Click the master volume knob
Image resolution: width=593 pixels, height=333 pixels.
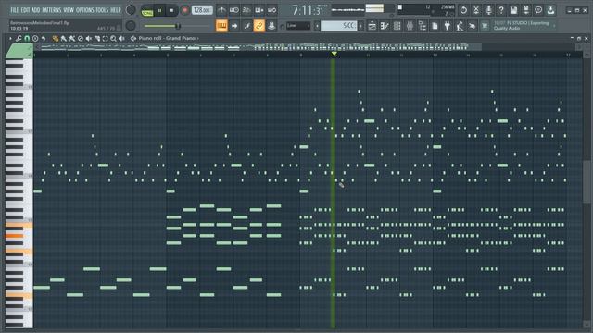coord(131,10)
